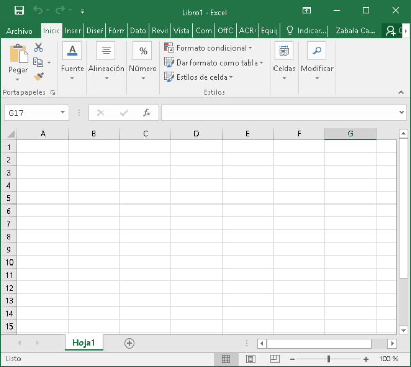Add a new sheet with plus icon
Viewport: 411px width, 367px height.
(x=129, y=343)
